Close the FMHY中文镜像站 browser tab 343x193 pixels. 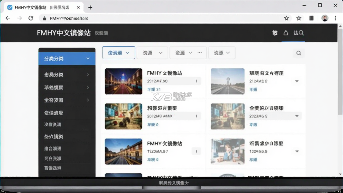(x=78, y=7)
